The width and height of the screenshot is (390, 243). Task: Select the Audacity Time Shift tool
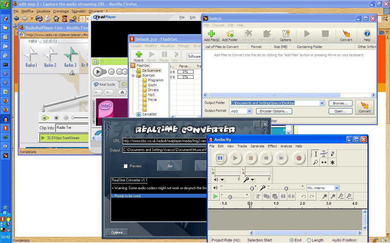coord(324,163)
